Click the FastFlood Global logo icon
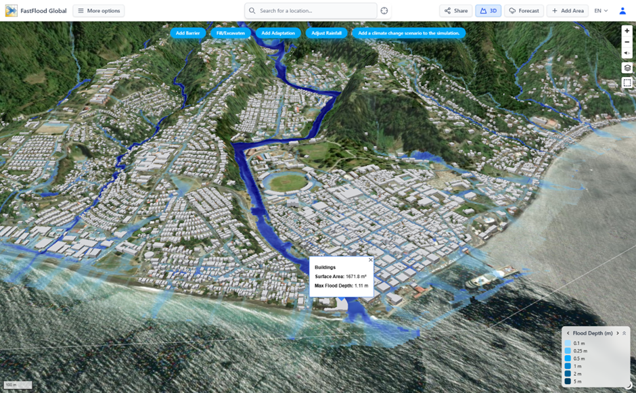The width and height of the screenshot is (636, 393). pyautogui.click(x=12, y=11)
